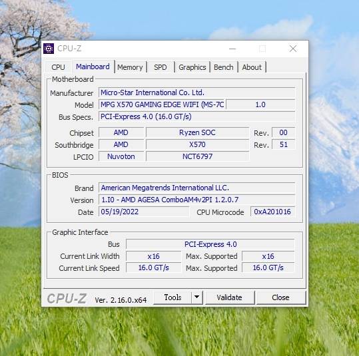
Task: Click Current Link Width x16 value
Action: pyautogui.click(x=153, y=256)
